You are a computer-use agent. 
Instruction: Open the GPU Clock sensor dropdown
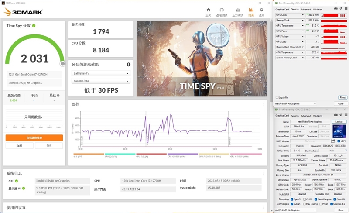tap(303, 15)
